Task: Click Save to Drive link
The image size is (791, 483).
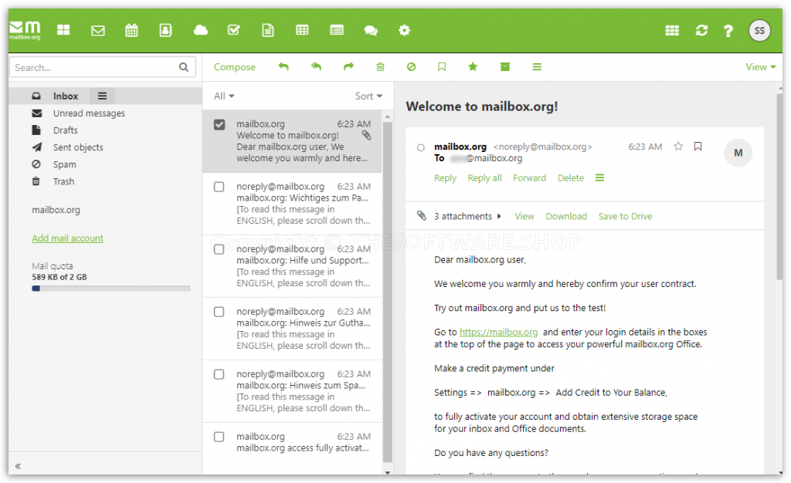Action: pos(625,216)
